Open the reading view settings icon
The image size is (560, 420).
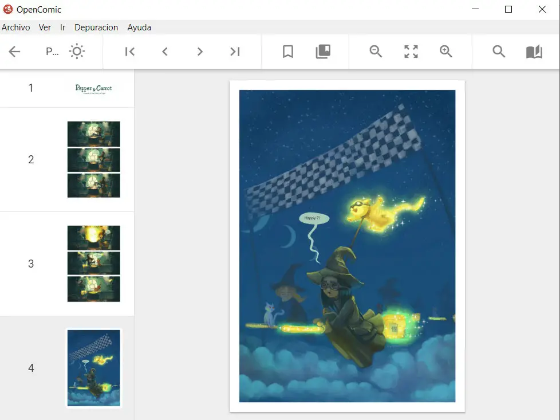pyautogui.click(x=534, y=52)
